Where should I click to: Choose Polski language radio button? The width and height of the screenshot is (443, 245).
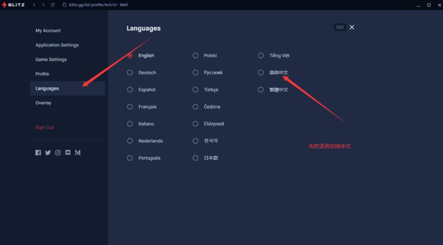196,55
